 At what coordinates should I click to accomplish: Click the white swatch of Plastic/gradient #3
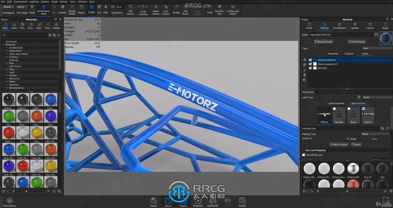tap(315, 64)
